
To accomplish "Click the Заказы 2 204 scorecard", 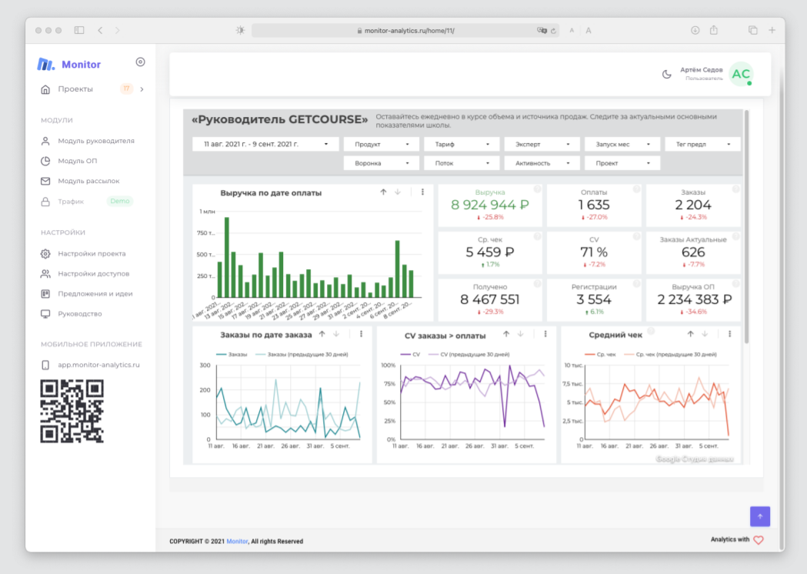I will [692, 205].
